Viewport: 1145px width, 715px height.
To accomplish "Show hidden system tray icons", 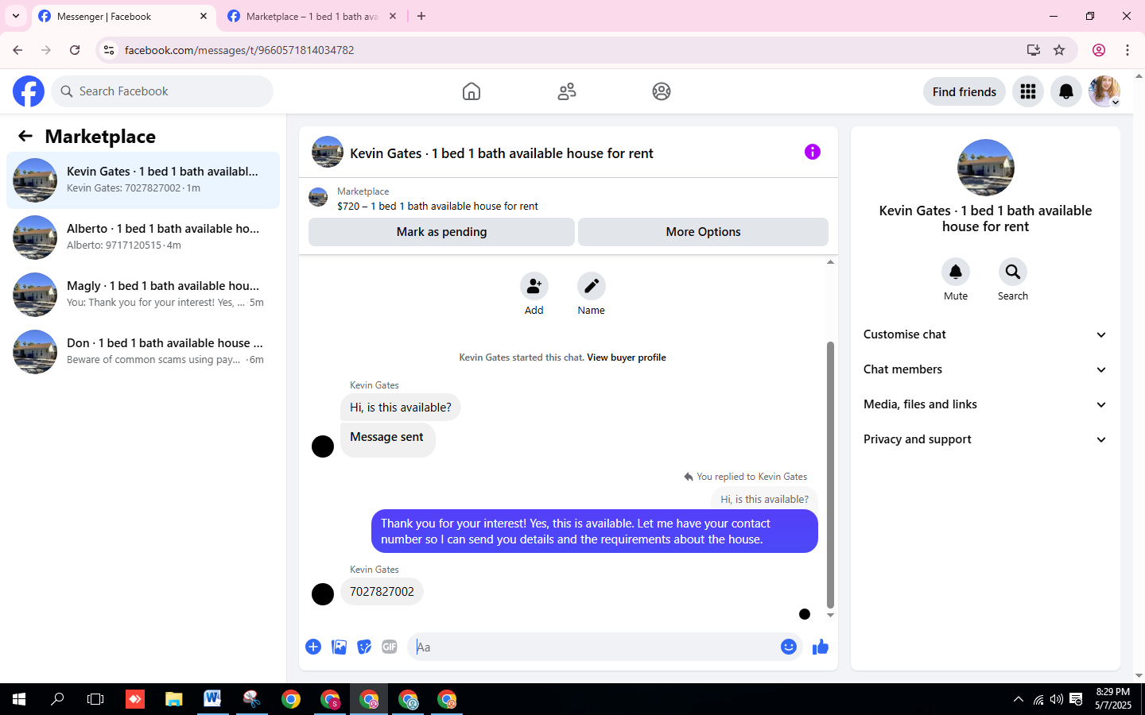I will (x=1018, y=699).
